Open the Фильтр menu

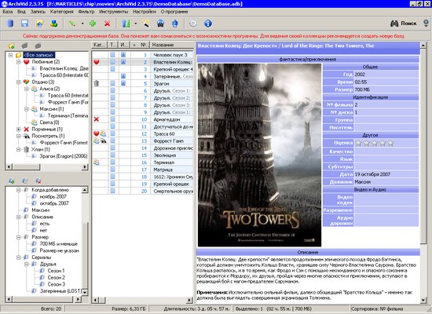point(86,12)
